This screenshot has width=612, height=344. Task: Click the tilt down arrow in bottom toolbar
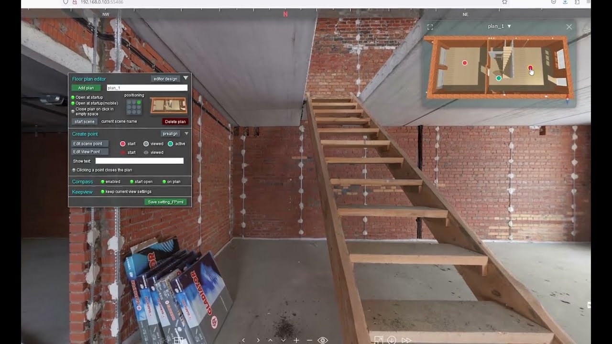click(x=283, y=340)
